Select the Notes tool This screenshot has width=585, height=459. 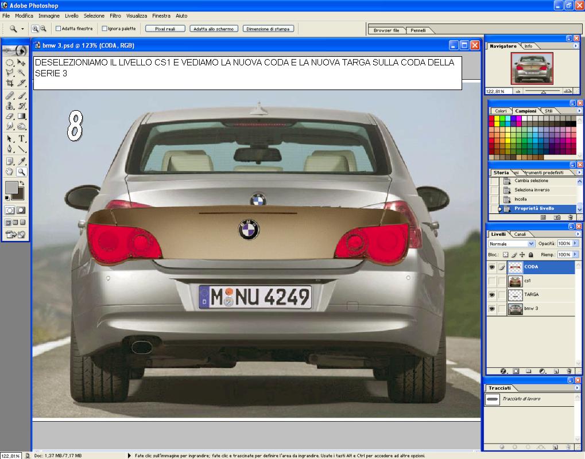pos(10,161)
